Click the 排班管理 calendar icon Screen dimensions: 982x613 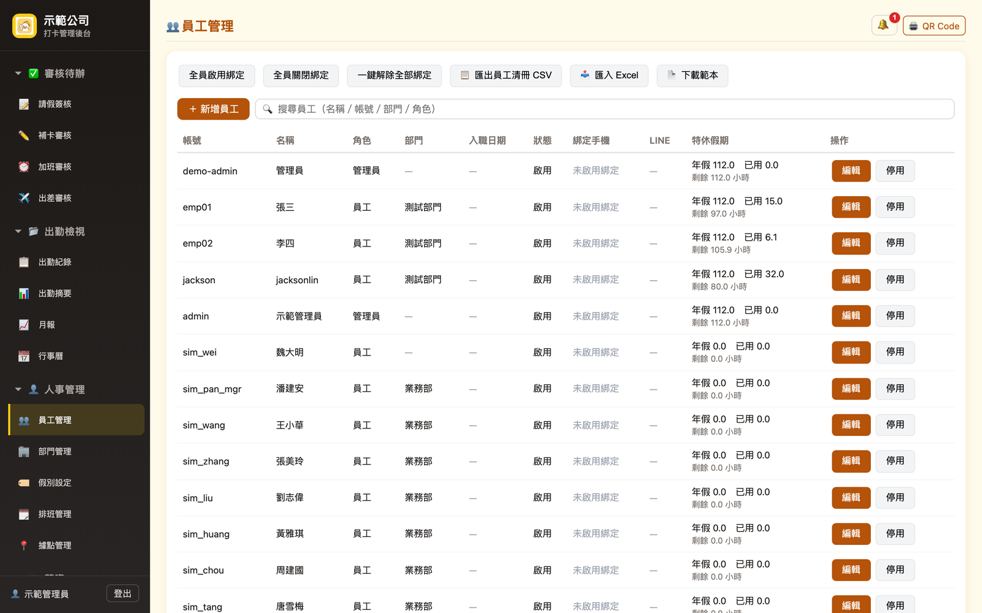24,514
